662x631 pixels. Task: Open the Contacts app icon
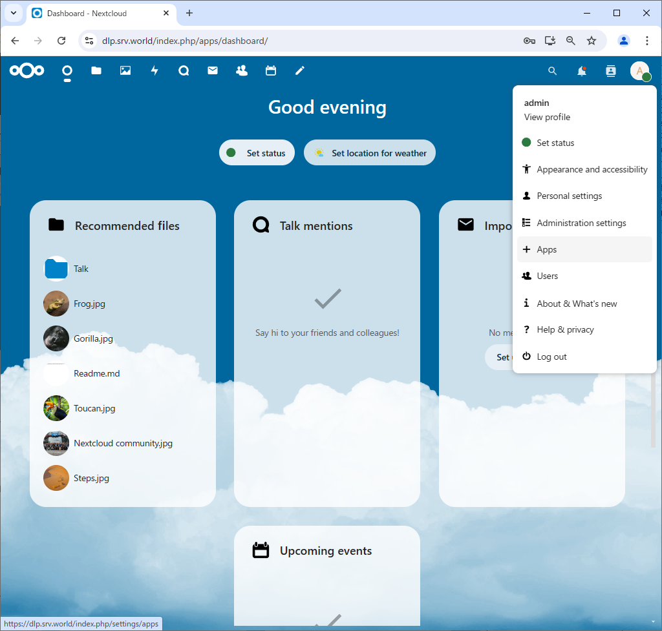(242, 71)
